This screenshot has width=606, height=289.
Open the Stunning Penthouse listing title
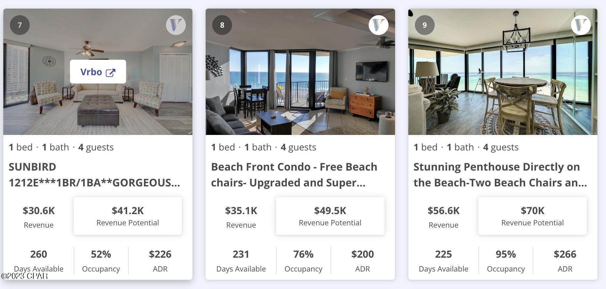499,175
